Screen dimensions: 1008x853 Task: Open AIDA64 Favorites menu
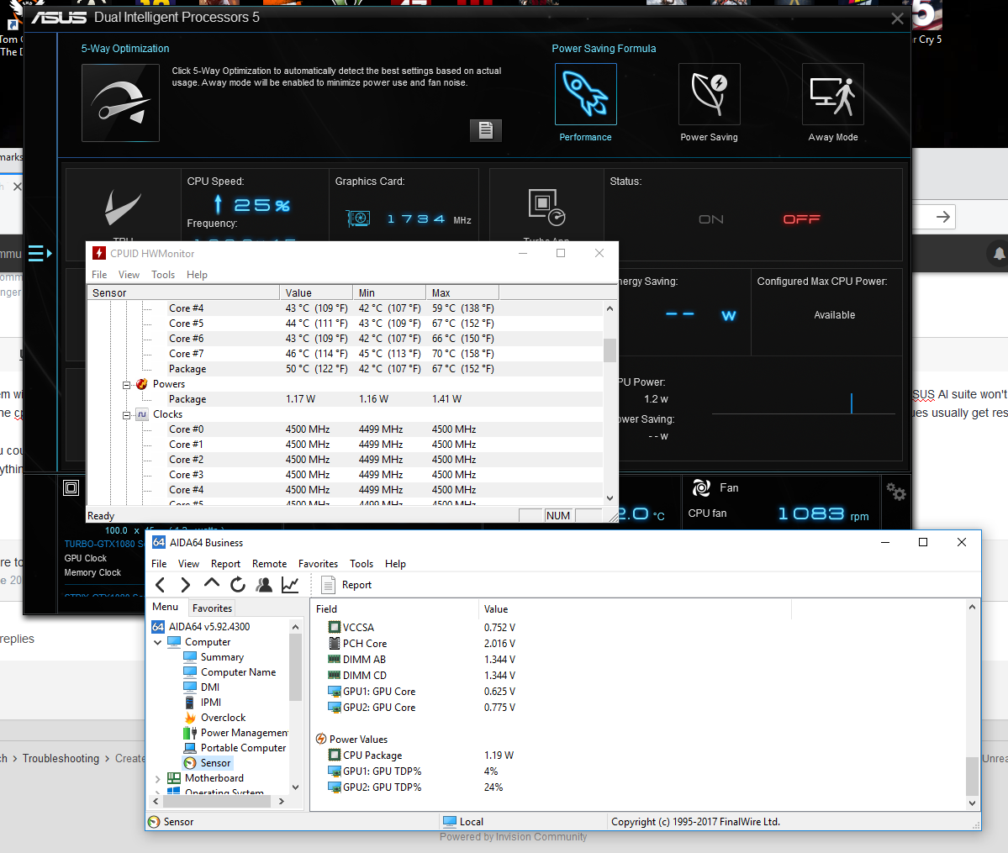319,564
